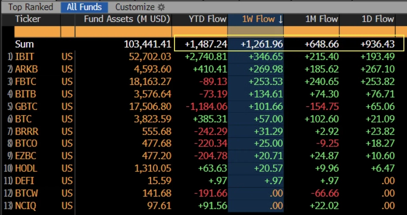Open the Customize settings option
The image size is (407, 215).
[135, 7]
